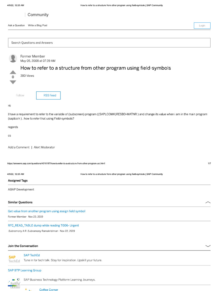Open Write a Blog Post menu item
Screen dimensions: 218x291
click(37, 26)
